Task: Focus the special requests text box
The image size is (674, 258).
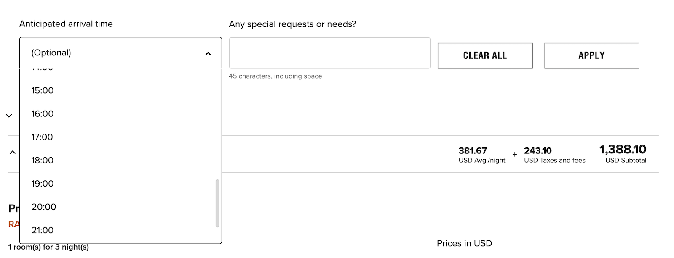Action: point(329,53)
